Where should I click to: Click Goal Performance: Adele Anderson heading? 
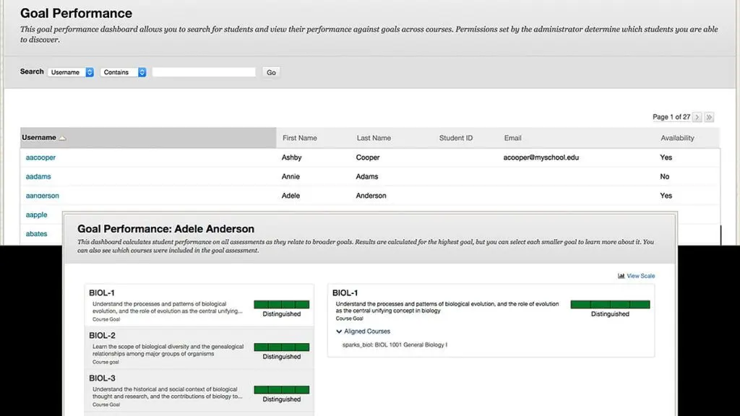point(165,229)
